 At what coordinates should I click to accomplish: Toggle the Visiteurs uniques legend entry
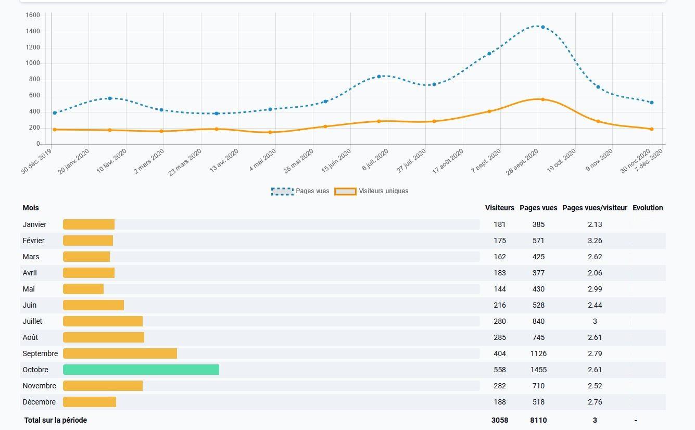371,191
